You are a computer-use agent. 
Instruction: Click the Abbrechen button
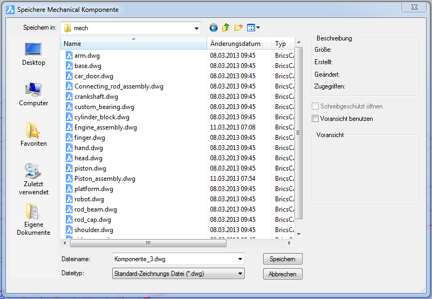pyautogui.click(x=283, y=274)
